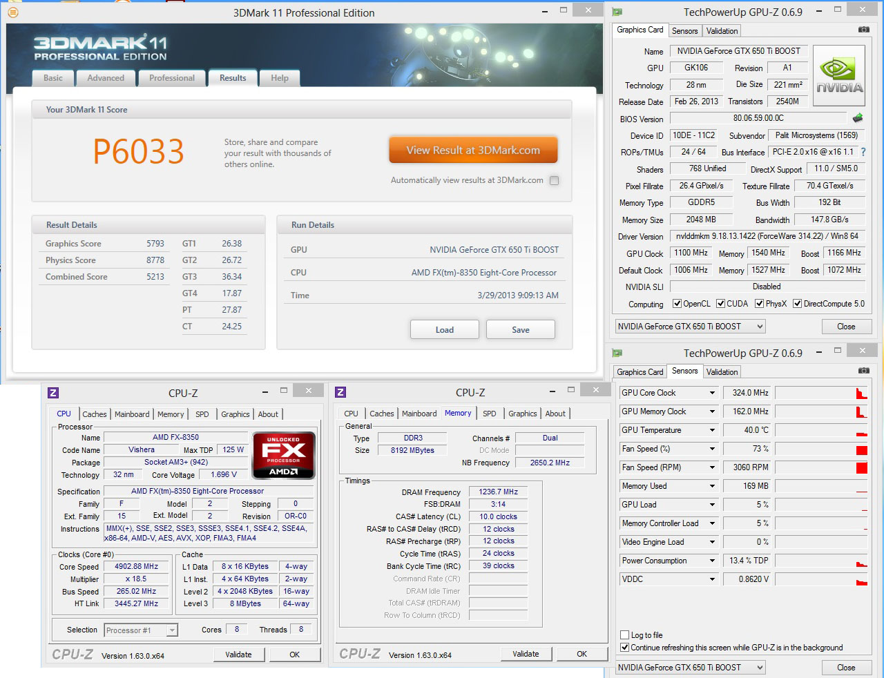884x678 pixels.
Task: Switch to the Advanced tab in 3DMark 11
Action: (x=106, y=78)
